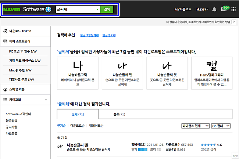This screenshot has width=239, height=159.
Task: Sort results by 인기순
Action: point(61,126)
